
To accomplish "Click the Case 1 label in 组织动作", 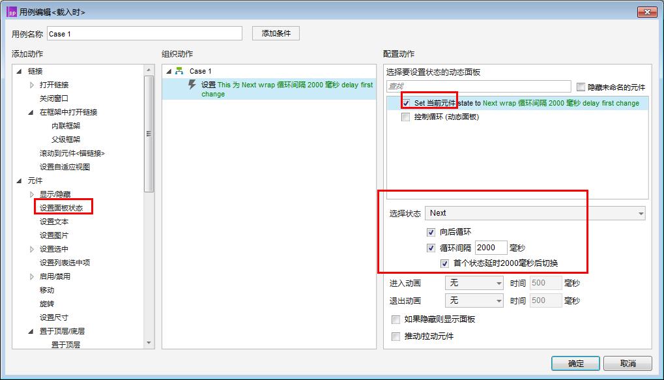I will tap(200, 71).
